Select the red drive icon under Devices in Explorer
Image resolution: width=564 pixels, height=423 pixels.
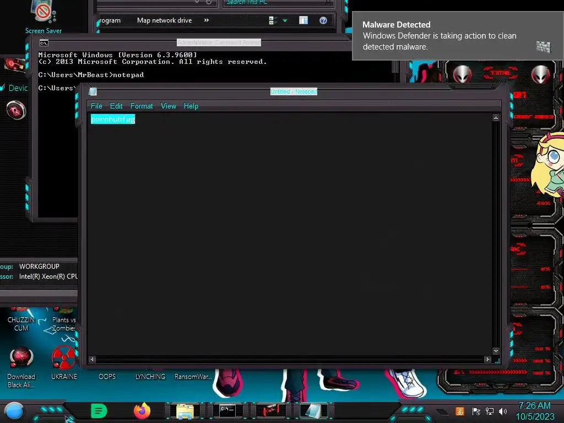tap(16, 110)
